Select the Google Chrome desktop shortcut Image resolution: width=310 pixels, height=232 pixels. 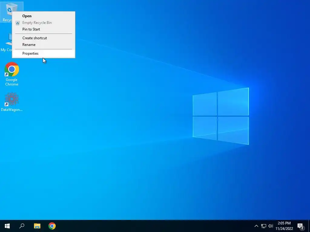click(12, 74)
